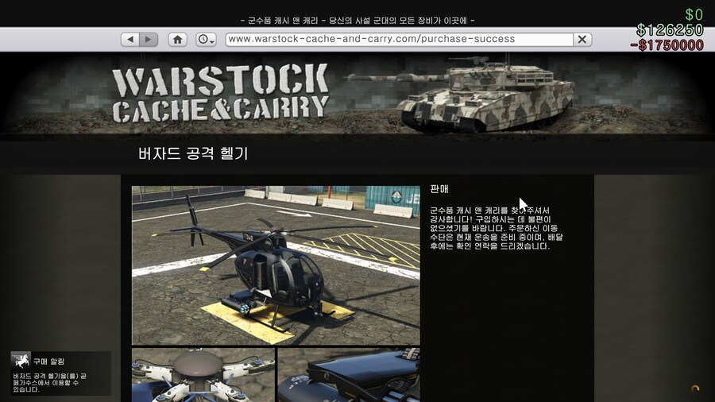The height and width of the screenshot is (402, 715).
Task: Click the Pegasus horse notification icon
Action: (x=21, y=361)
